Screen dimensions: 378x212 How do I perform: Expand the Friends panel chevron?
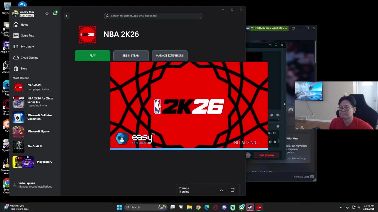click(221, 190)
